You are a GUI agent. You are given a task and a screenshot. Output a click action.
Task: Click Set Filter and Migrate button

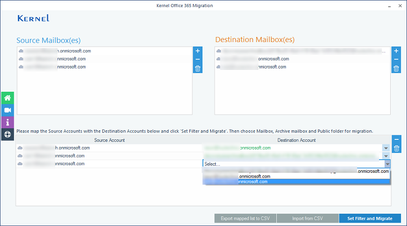369,218
